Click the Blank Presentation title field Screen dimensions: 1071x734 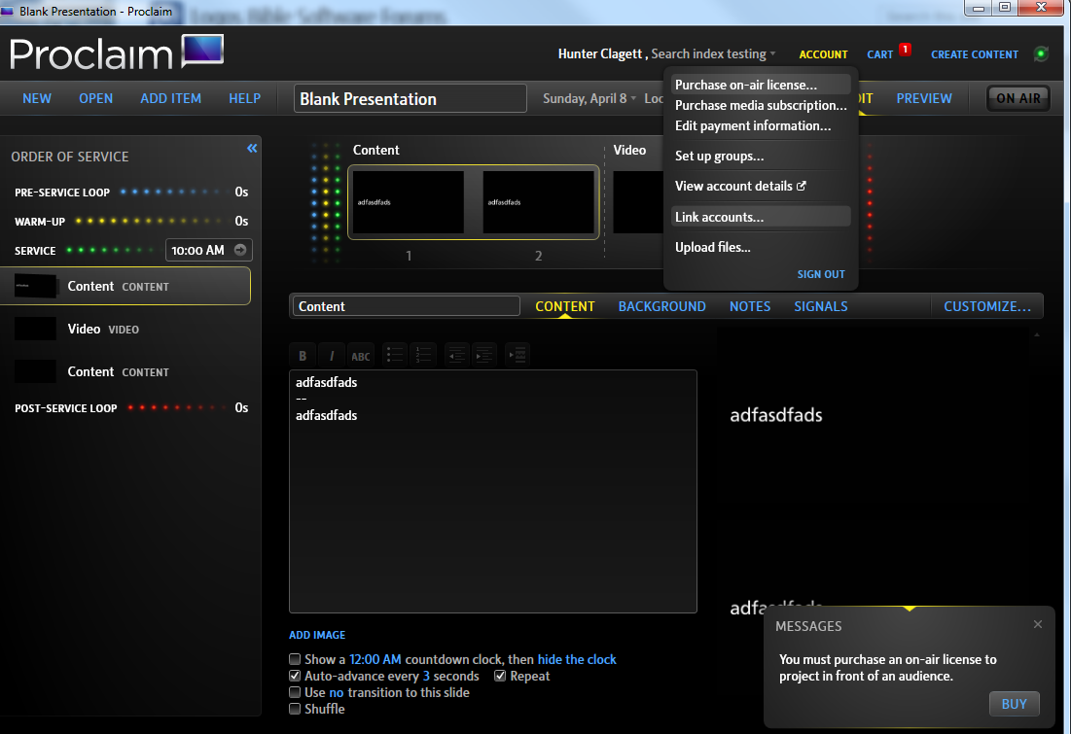coord(410,98)
